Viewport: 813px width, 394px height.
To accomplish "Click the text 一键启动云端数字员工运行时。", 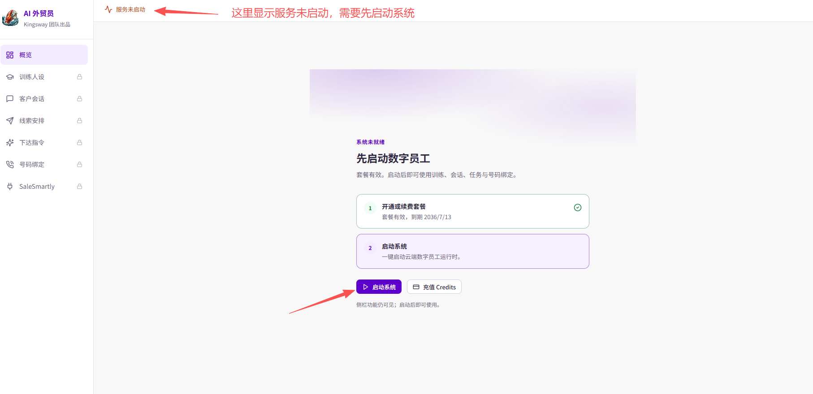I will click(x=422, y=257).
